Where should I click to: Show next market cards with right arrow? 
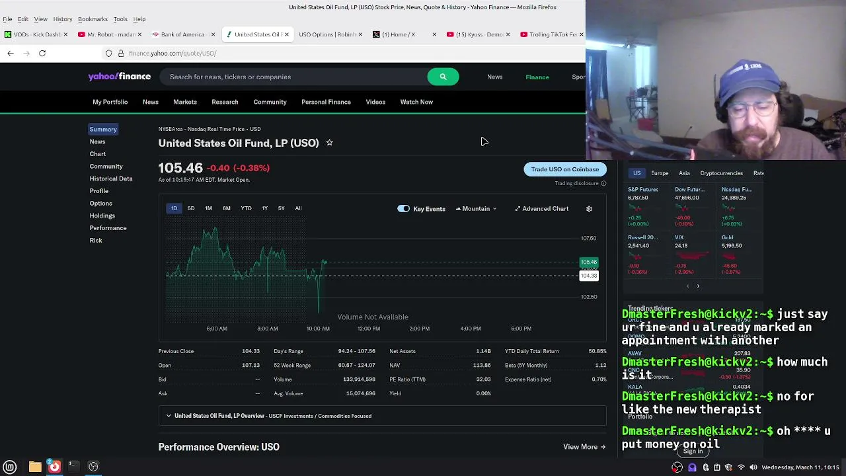click(698, 286)
